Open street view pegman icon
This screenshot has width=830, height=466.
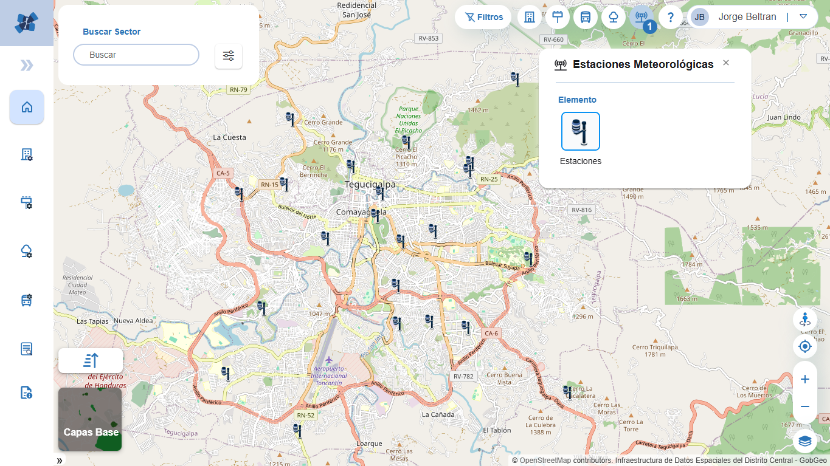point(805,320)
